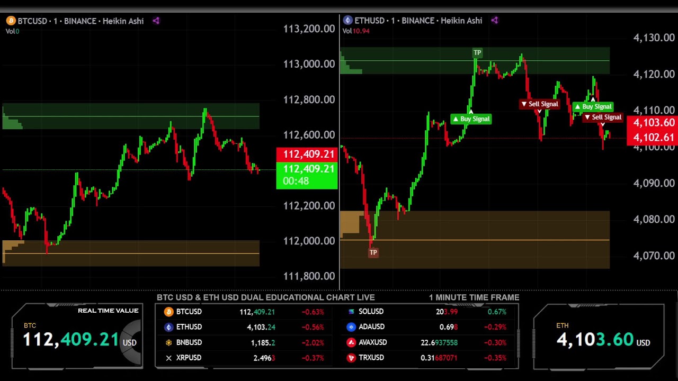Click the orange support line in the BTC chart

tap(132, 253)
